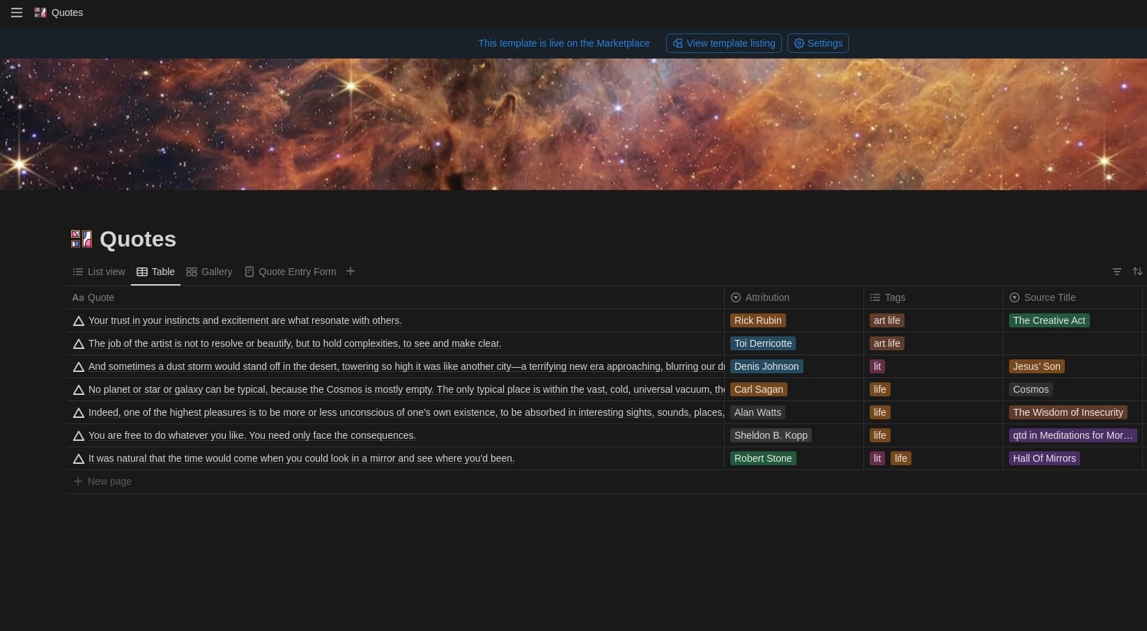Click 'life' tag in Sheldon B. Kopp row

tap(880, 435)
